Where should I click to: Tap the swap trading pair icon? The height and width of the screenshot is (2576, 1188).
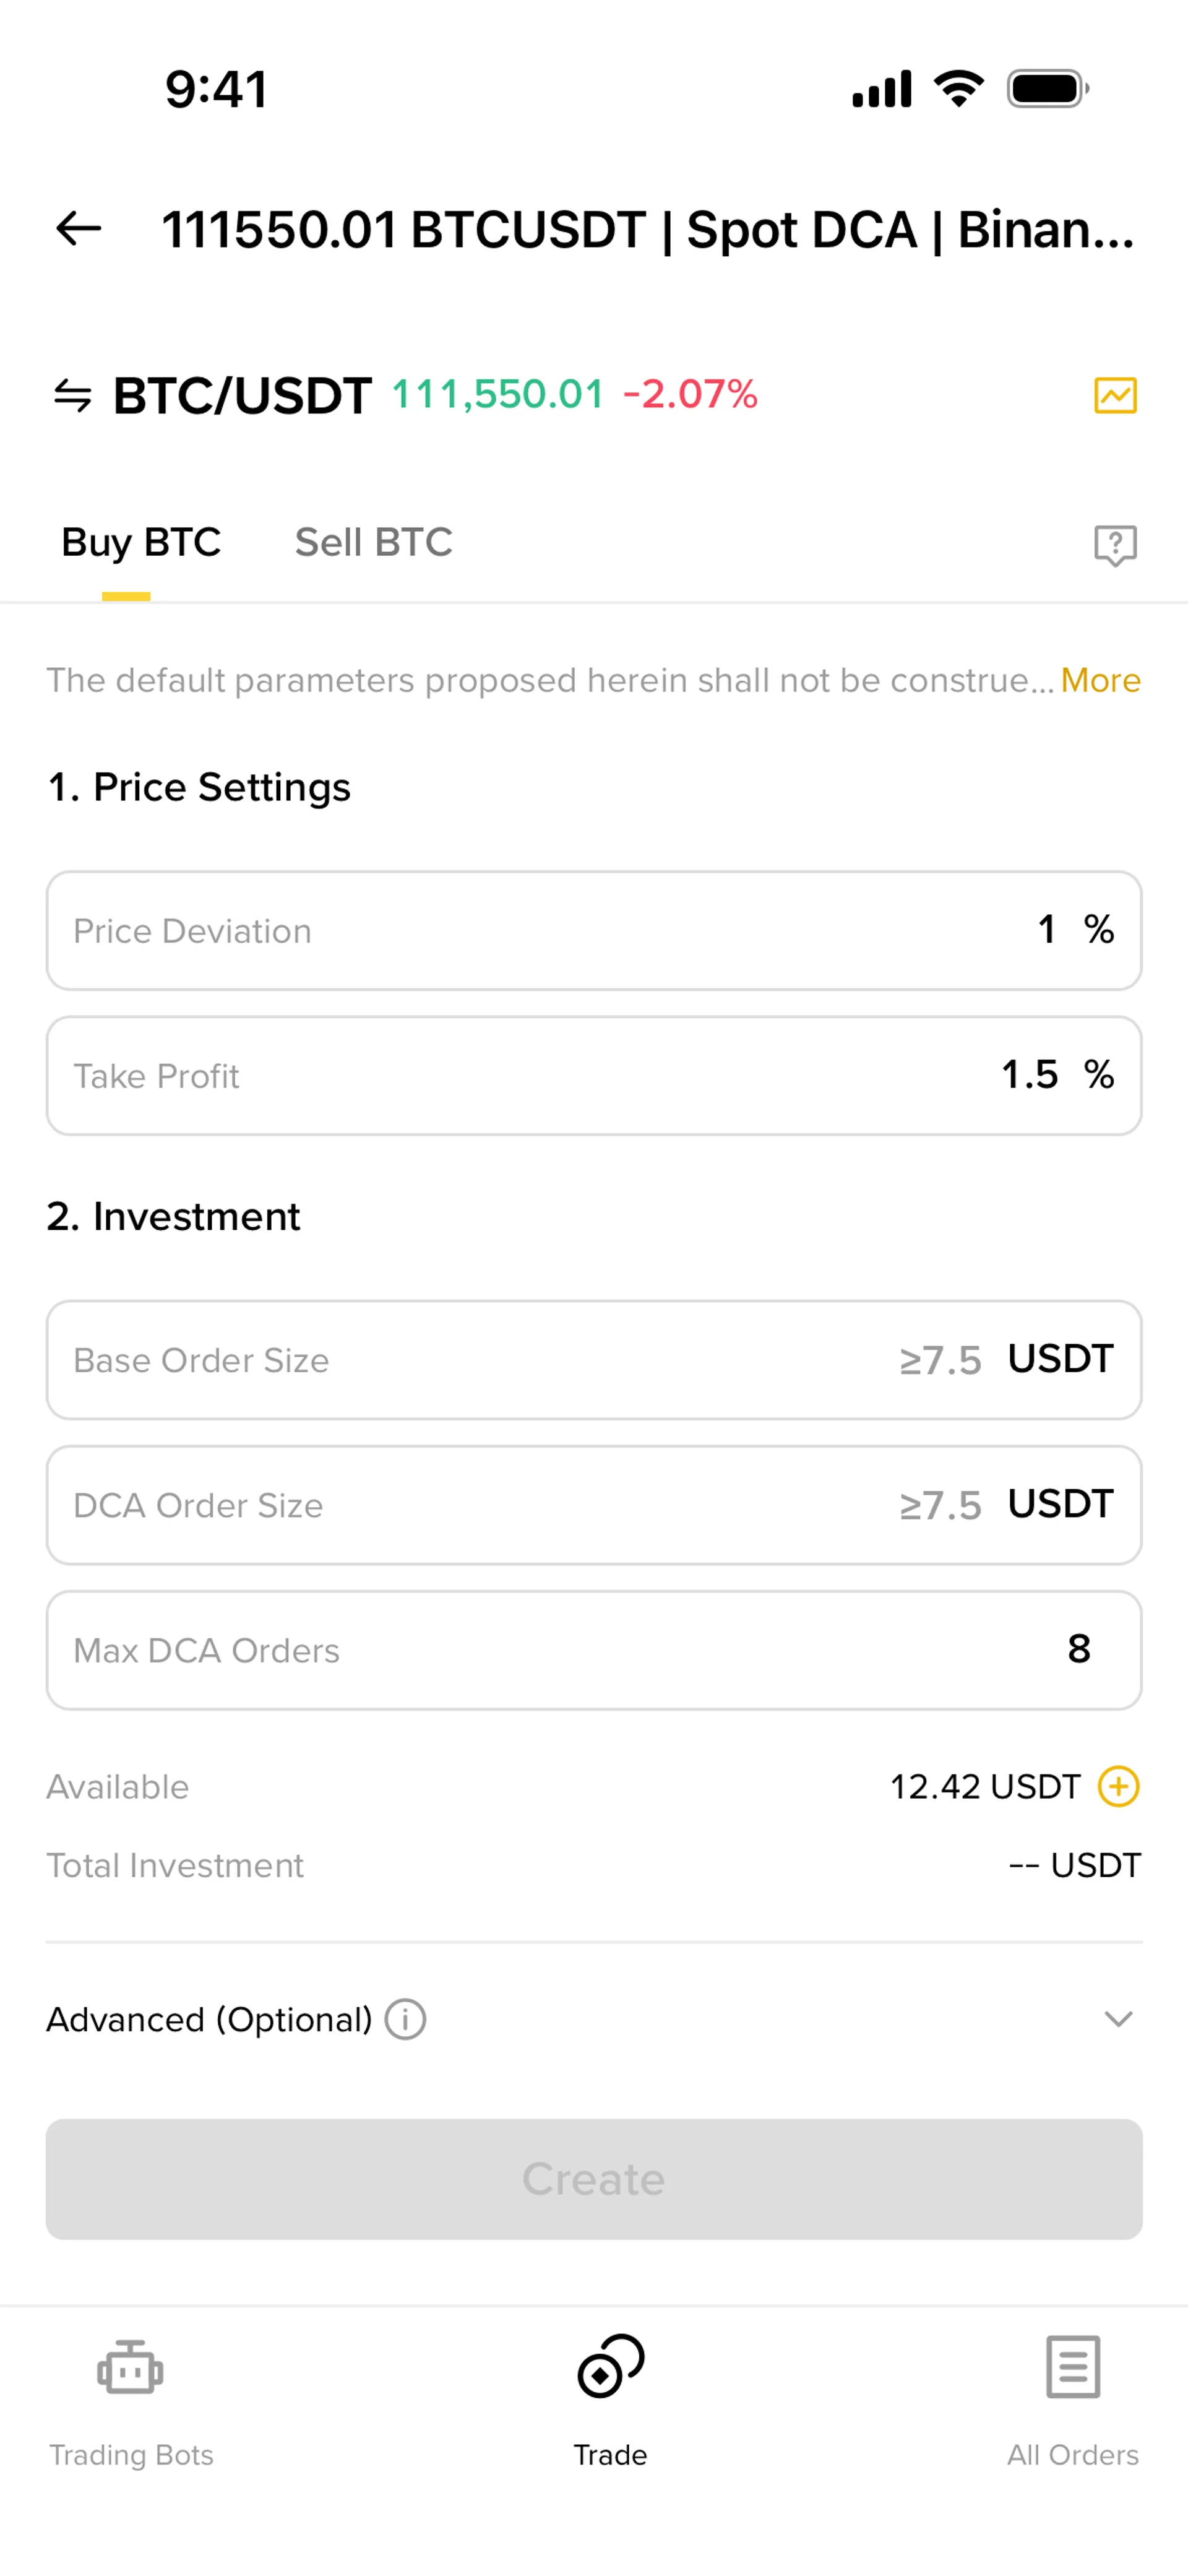pyautogui.click(x=73, y=395)
